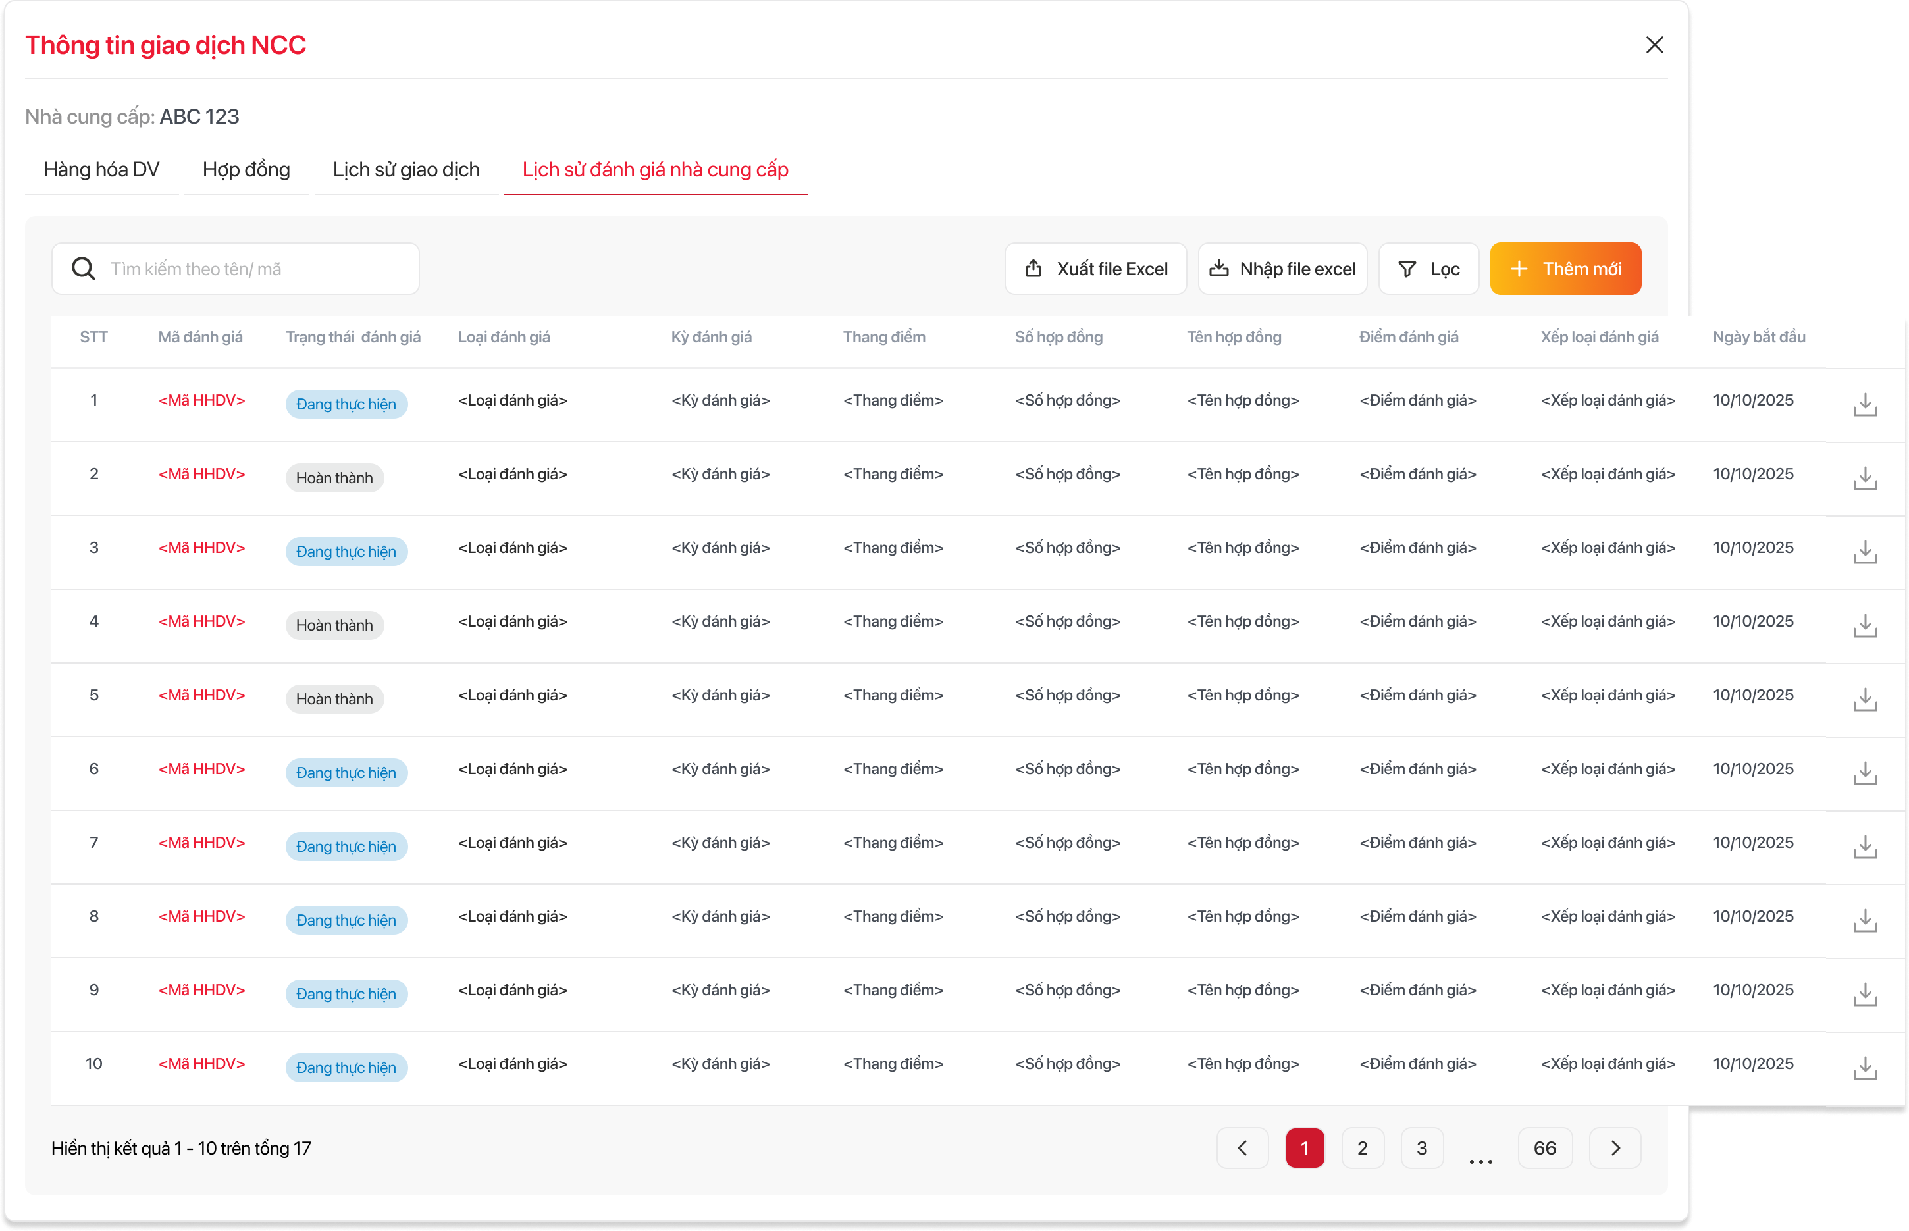Click the Nhập file excel button
This screenshot has width=1909, height=1231.
[x=1282, y=269]
